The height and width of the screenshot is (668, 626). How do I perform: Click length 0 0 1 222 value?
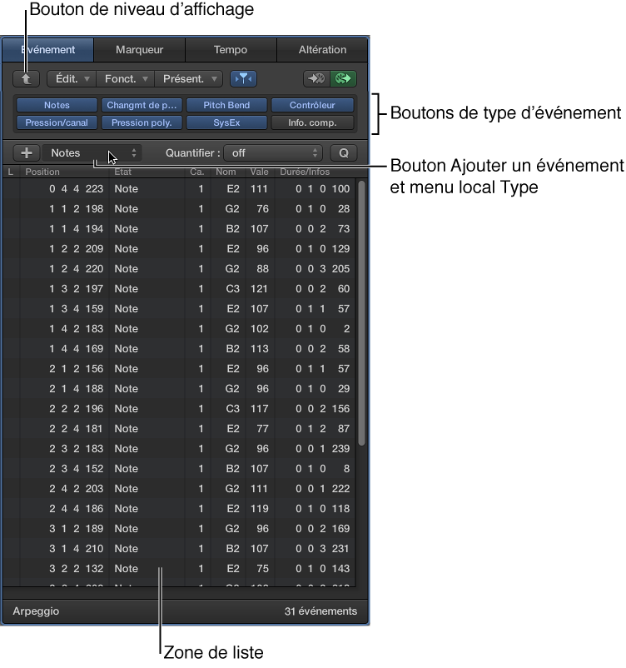click(323, 489)
